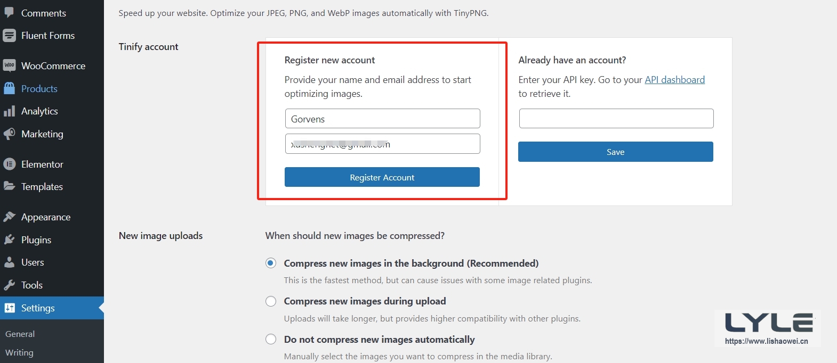837x363 pixels.
Task: Go to the Writing settings submenu
Action: pyautogui.click(x=19, y=352)
